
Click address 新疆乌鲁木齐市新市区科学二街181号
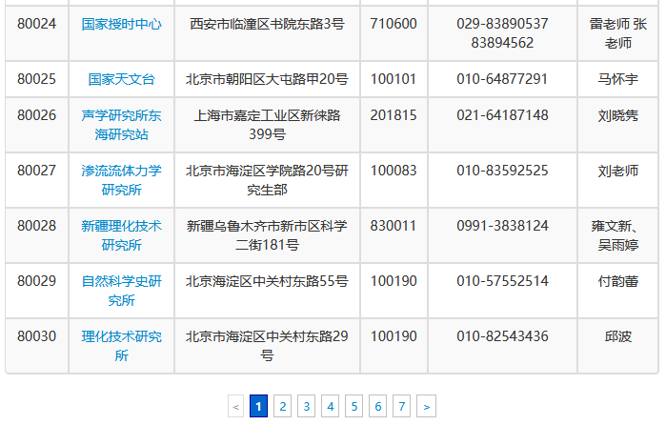click(x=267, y=235)
